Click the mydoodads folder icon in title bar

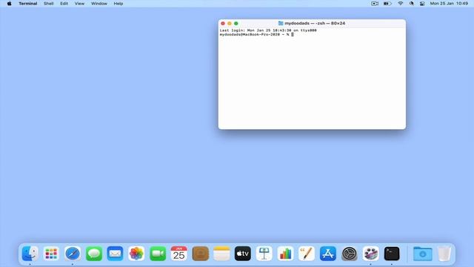281,23
